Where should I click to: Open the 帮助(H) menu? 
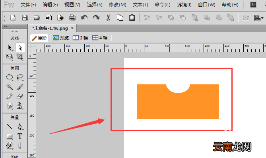pos(230,5)
